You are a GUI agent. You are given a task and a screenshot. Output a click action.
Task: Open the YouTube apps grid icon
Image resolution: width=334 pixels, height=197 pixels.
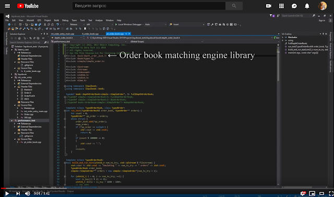click(281, 6)
